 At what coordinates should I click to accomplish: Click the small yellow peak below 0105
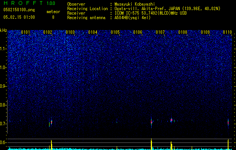point(117,148)
